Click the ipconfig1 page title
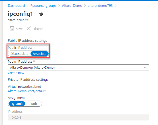The width and height of the screenshot is (158, 125). tap(20, 14)
